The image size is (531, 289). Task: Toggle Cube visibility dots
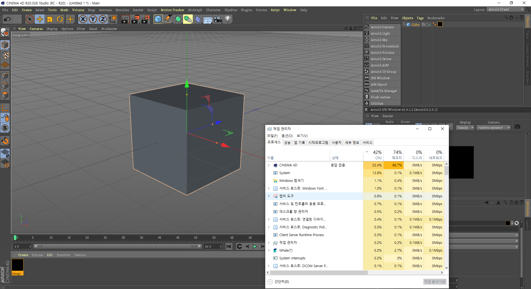(x=428, y=24)
